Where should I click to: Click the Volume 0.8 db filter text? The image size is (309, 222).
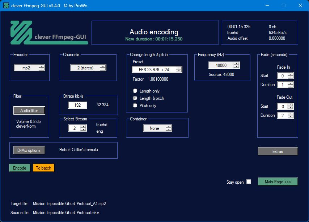pyautogui.click(x=28, y=121)
